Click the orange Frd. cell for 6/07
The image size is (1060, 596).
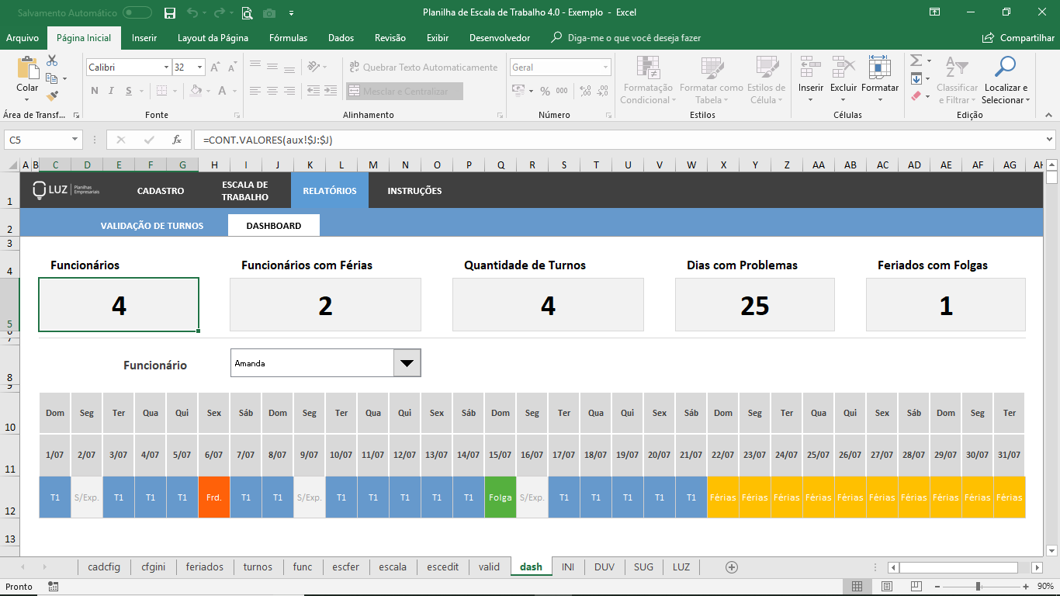tap(214, 497)
